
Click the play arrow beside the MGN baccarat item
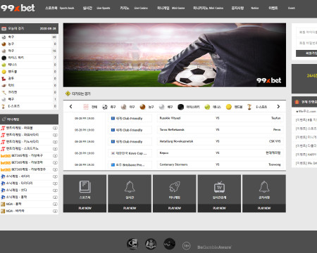(55, 211)
